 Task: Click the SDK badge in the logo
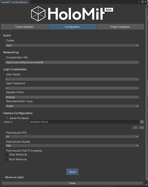click(x=109, y=10)
